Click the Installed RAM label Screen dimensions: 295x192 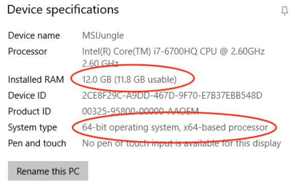(x=36, y=79)
